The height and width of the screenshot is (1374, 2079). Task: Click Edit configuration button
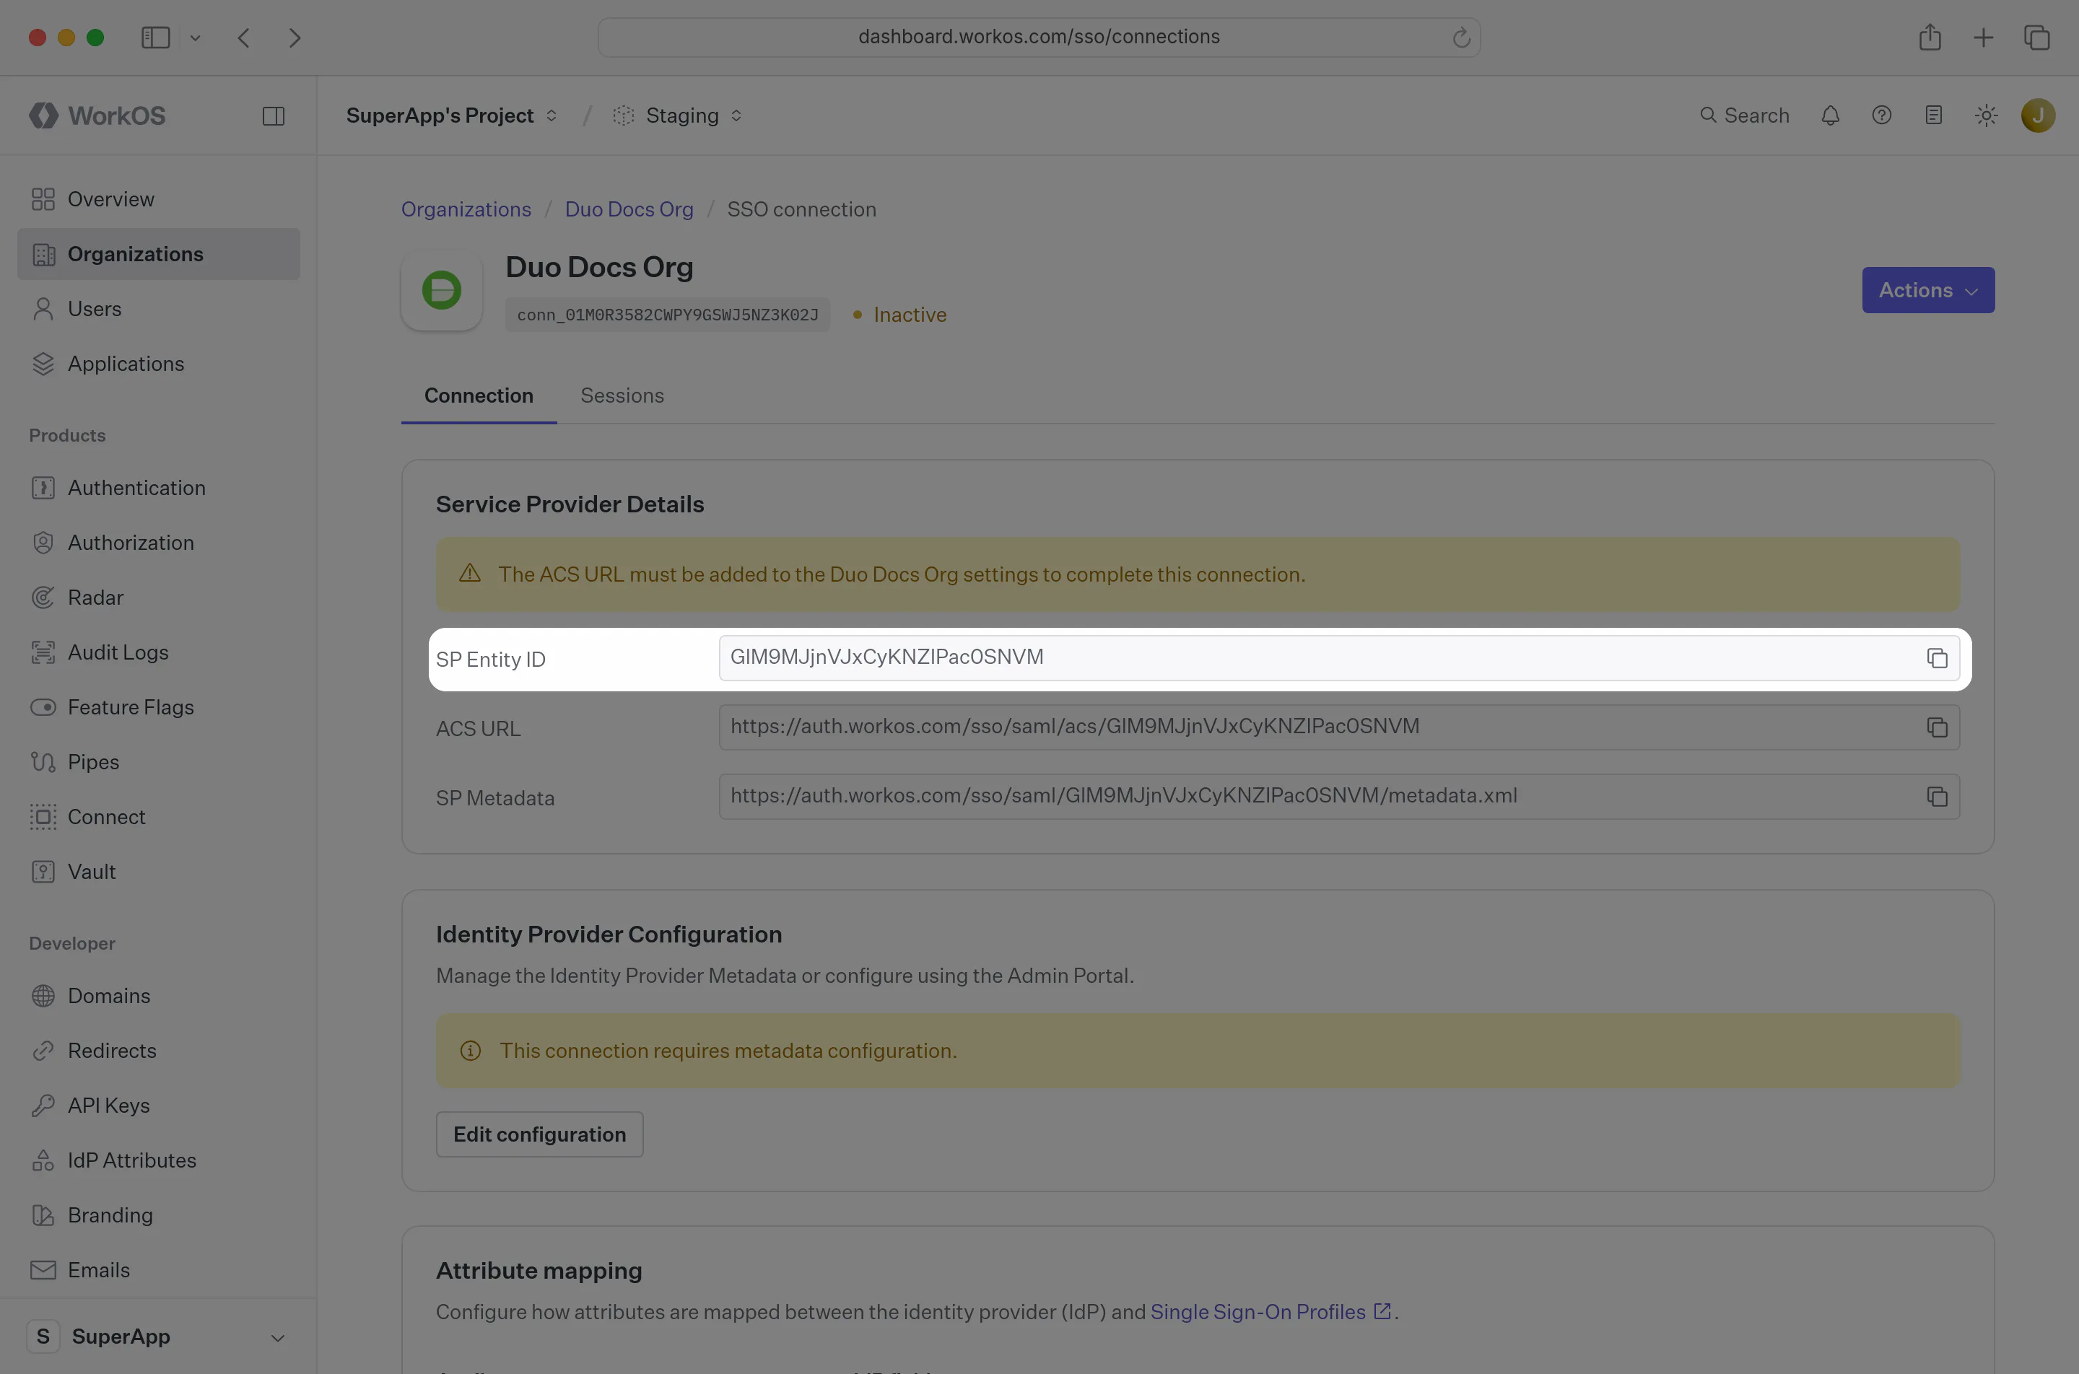click(x=540, y=1134)
